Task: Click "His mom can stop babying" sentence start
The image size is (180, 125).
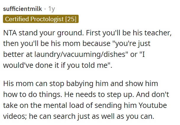Action: [48, 84]
